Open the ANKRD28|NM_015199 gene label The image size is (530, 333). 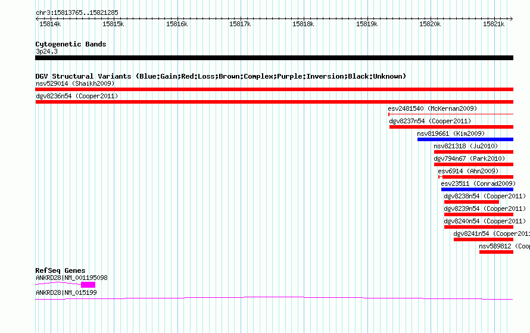(66, 292)
